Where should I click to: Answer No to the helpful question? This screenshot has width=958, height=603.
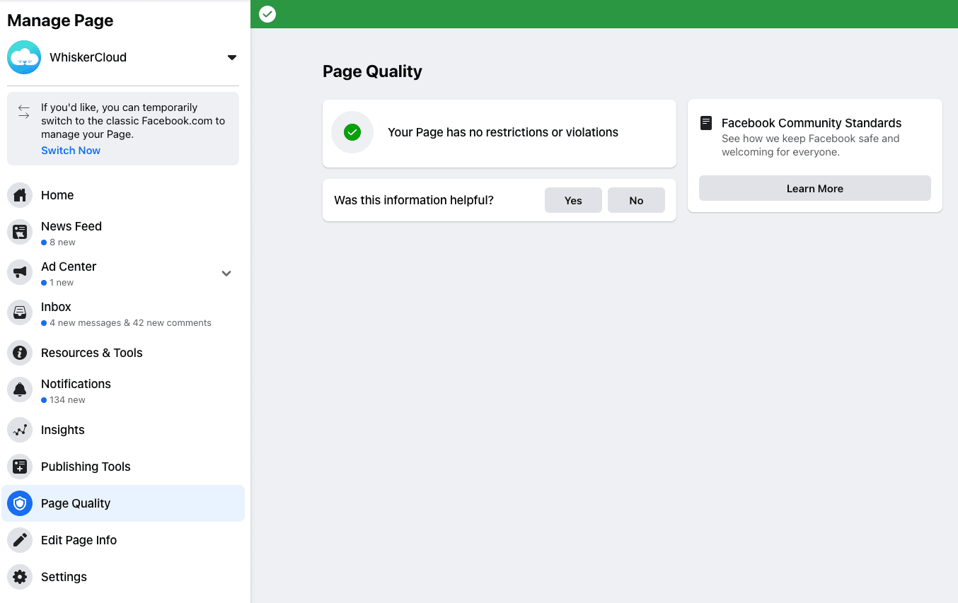(636, 200)
